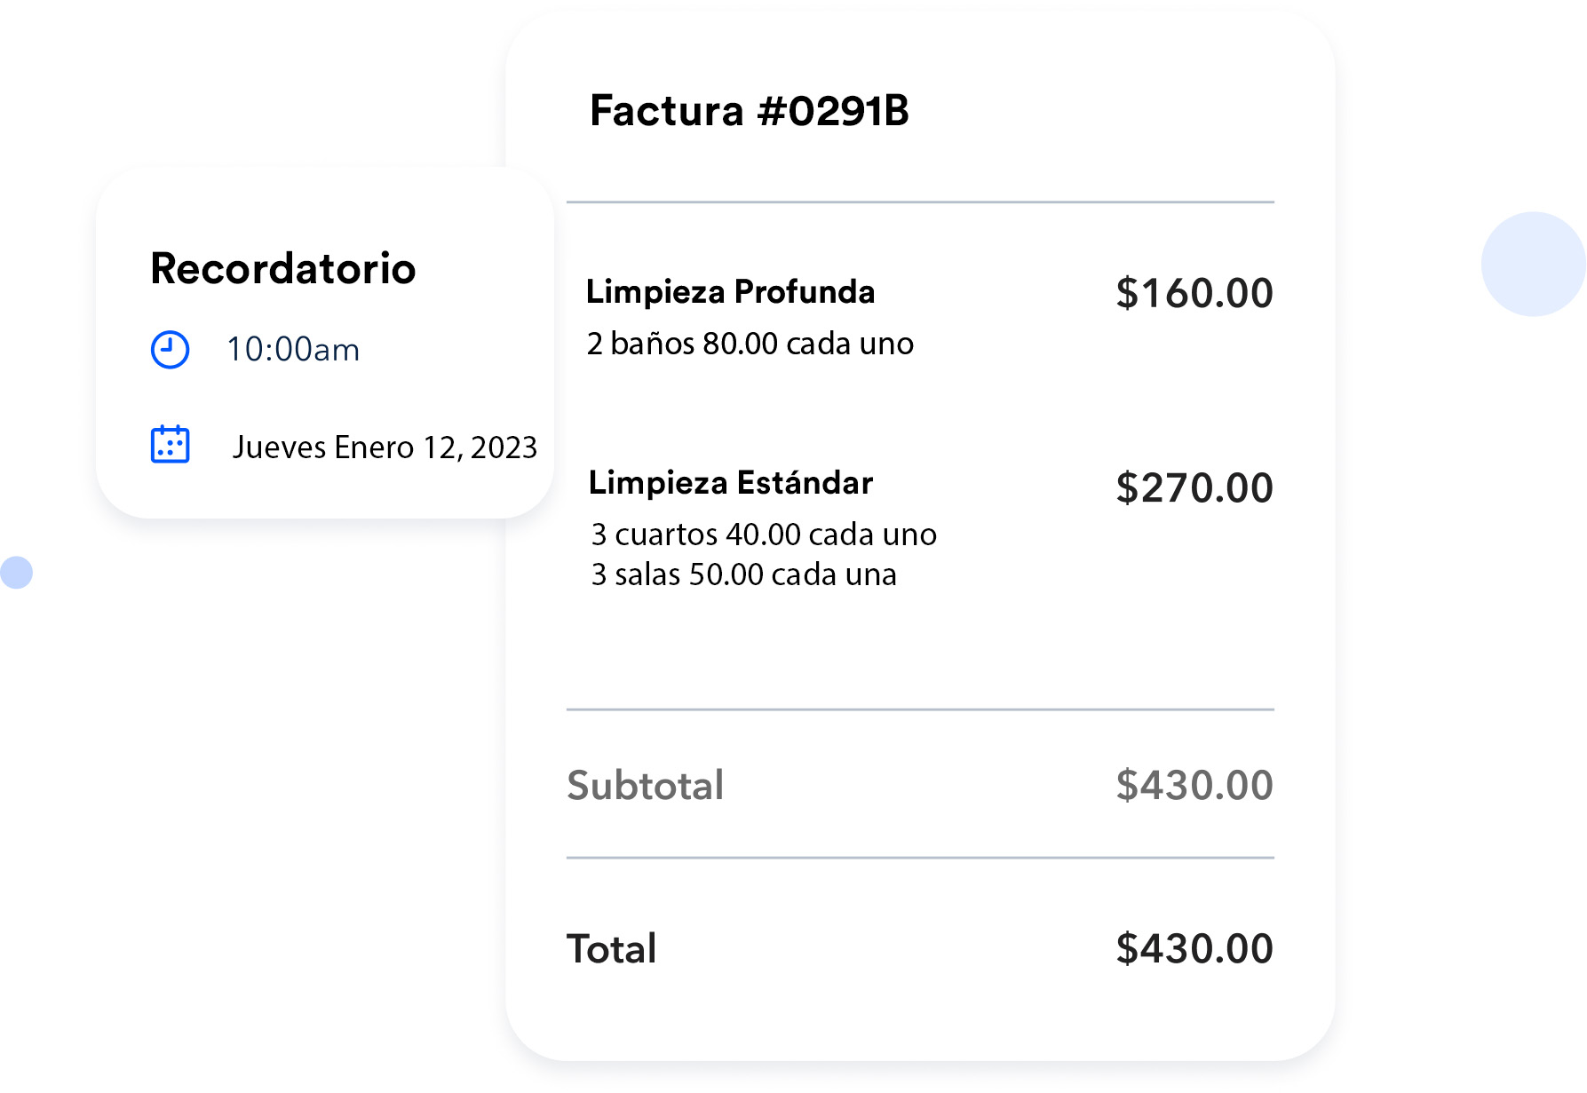Screen dimensions: 1587x1093
Task: Click the $270.00 amount
Action: pos(1194,487)
